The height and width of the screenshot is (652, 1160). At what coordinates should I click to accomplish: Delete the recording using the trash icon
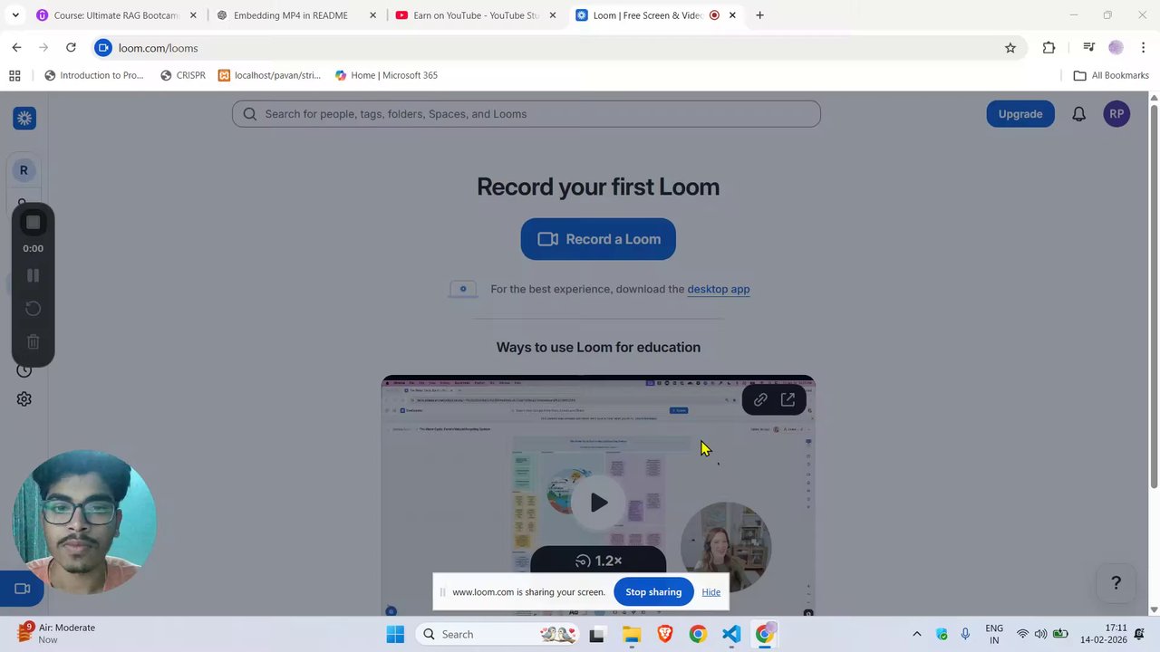[x=33, y=341]
